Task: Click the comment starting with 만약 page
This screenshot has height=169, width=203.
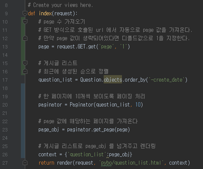Action: 114,38
